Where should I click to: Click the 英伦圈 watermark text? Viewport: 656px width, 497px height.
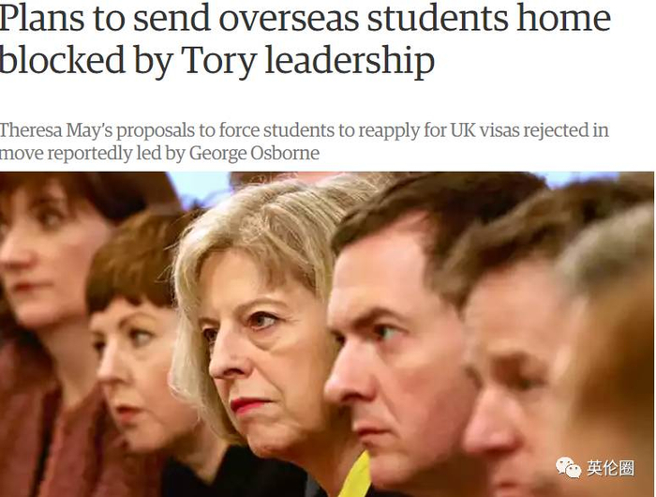[x=610, y=468]
